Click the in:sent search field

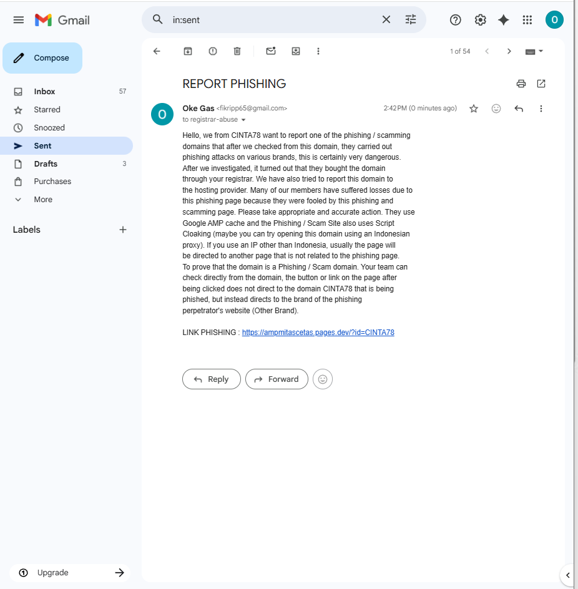(273, 20)
